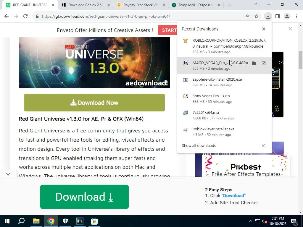Open Windows Security shield in taskbar
Viewport: 303px width, 227px height.
click(x=65, y=221)
